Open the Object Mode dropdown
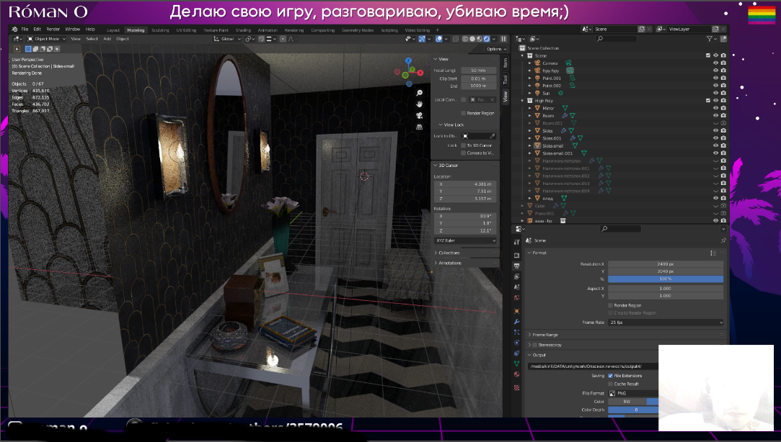This screenshot has width=781, height=442. [48, 39]
